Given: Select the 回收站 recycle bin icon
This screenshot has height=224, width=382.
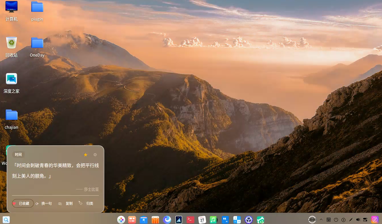Looking at the screenshot, I should (12, 47).
